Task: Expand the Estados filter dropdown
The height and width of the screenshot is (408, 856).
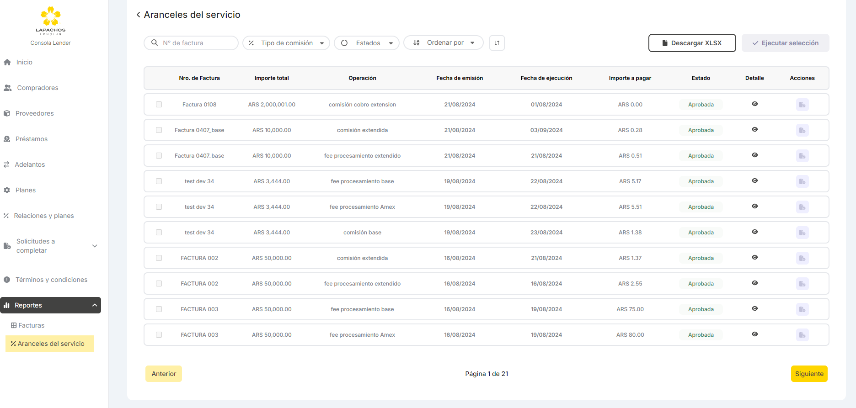Action: point(367,43)
